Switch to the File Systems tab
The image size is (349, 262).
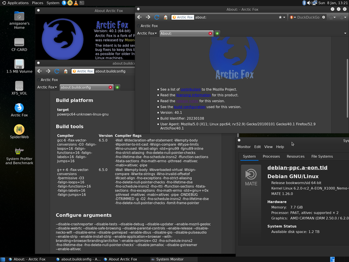pyautogui.click(x=322, y=157)
